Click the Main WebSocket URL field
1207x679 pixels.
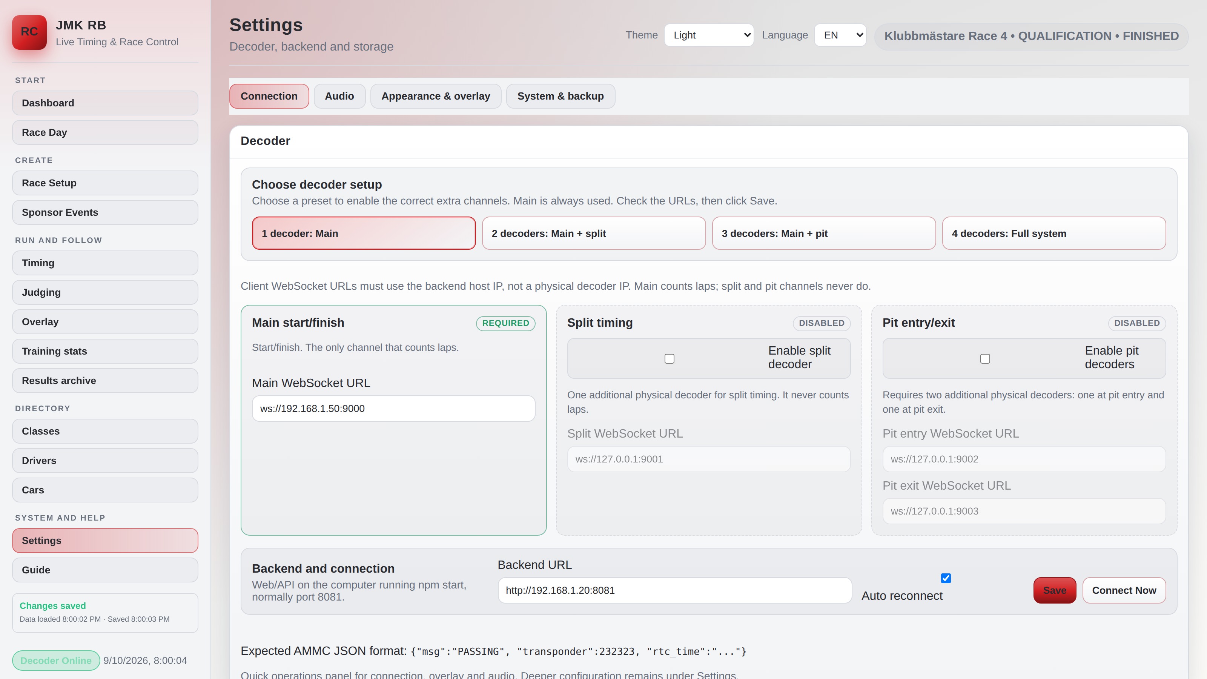pos(393,408)
